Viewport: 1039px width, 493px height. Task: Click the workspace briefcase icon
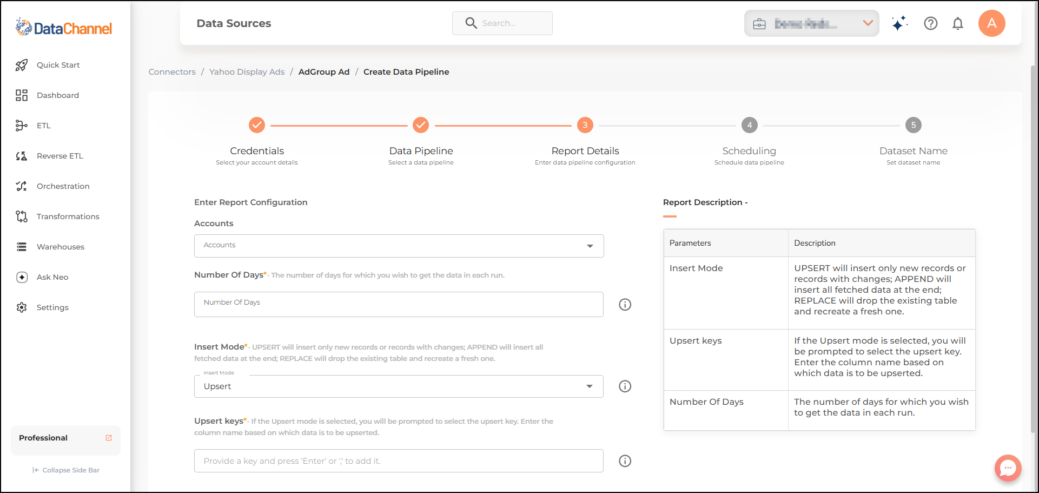tap(759, 24)
